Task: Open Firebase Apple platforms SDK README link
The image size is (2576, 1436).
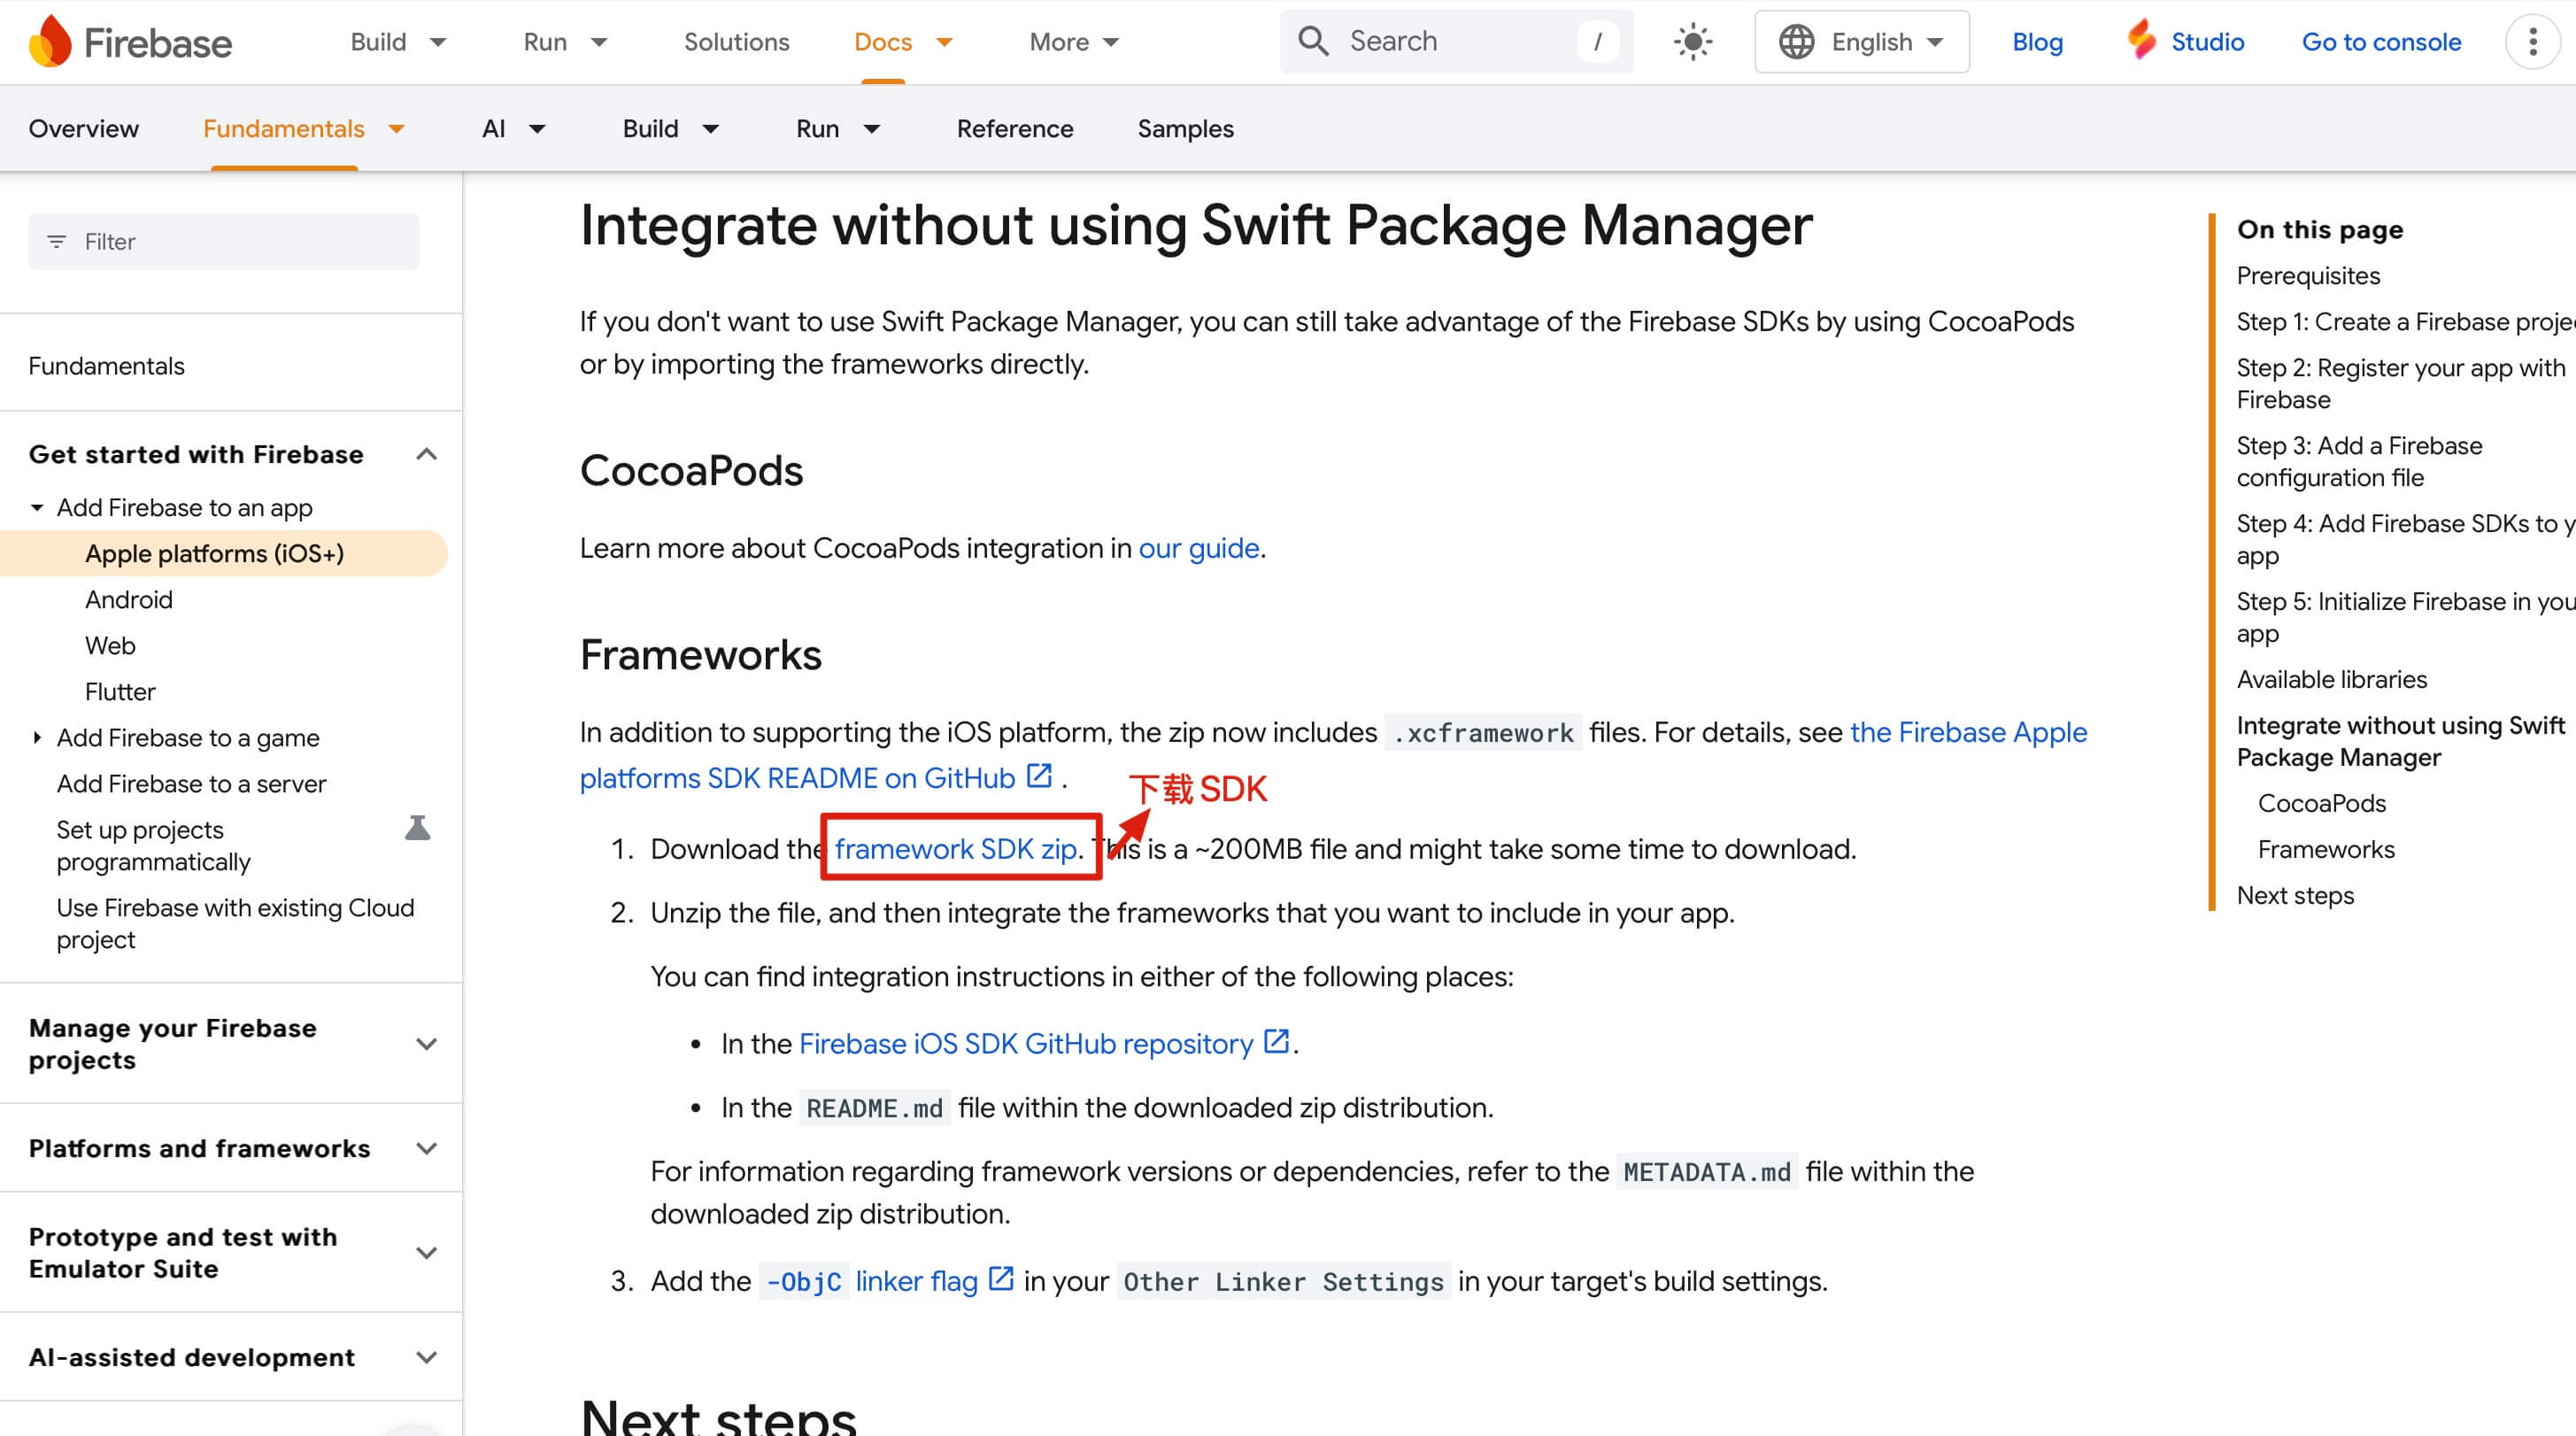Action: (1333, 755)
